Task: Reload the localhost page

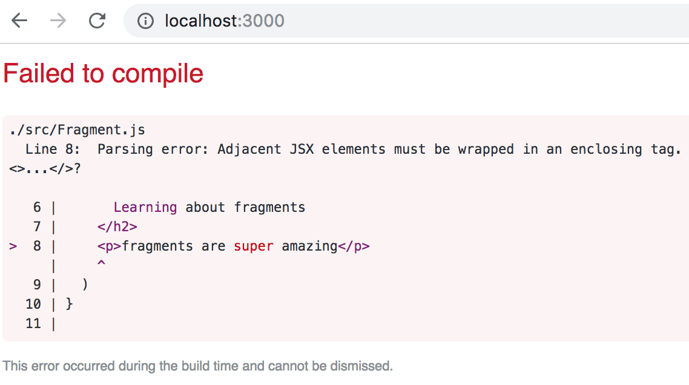Action: 97,21
